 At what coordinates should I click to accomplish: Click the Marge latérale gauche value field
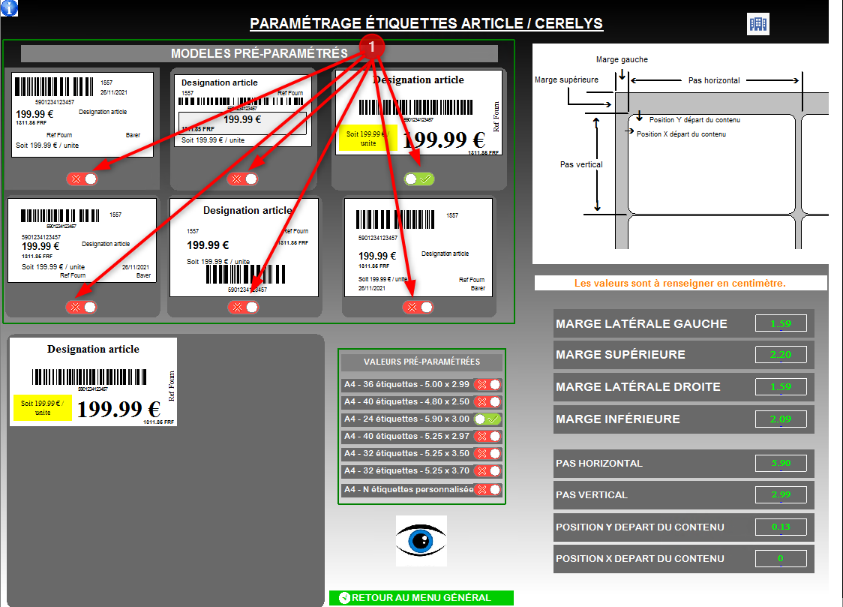coord(781,324)
